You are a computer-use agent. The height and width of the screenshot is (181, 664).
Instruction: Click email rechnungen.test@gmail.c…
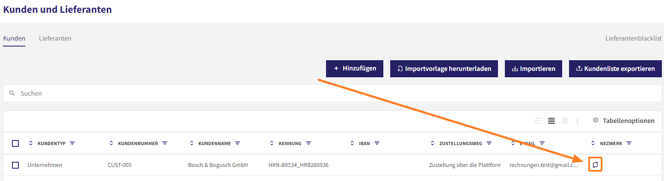pyautogui.click(x=544, y=165)
